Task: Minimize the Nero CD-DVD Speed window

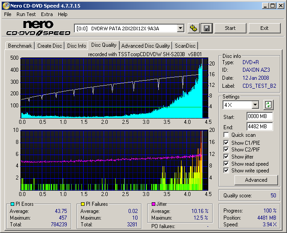Action: coord(265,6)
